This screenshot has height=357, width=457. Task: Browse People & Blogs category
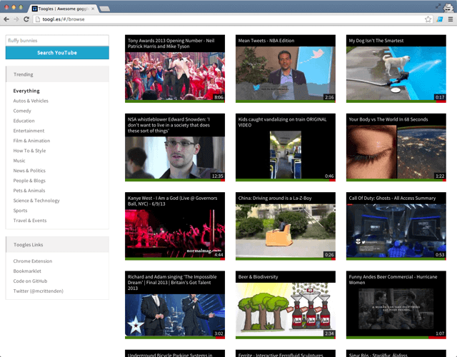(x=29, y=181)
